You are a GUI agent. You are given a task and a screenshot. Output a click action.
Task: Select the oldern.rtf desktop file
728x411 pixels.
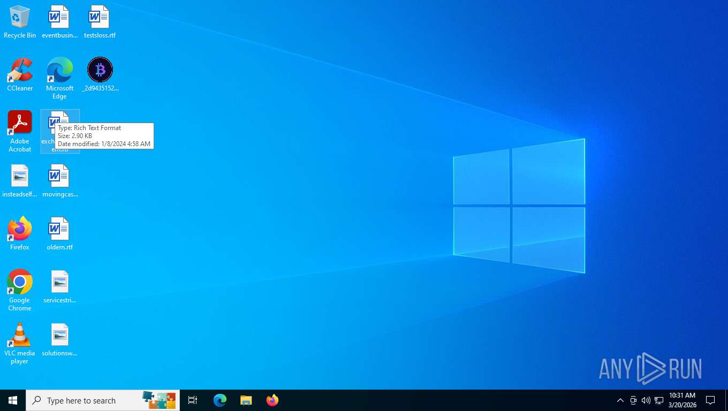point(59,234)
